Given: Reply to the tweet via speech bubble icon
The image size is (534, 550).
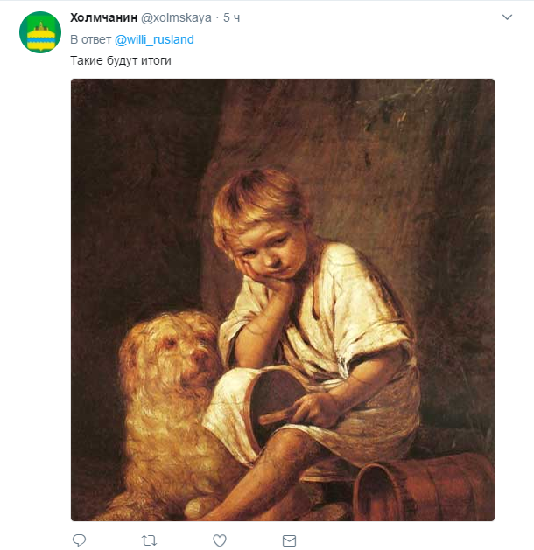Looking at the screenshot, I should pos(79,540).
